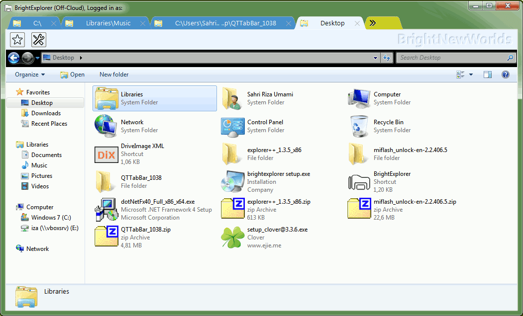Open the recent pages dropdown arrow

coord(37,58)
